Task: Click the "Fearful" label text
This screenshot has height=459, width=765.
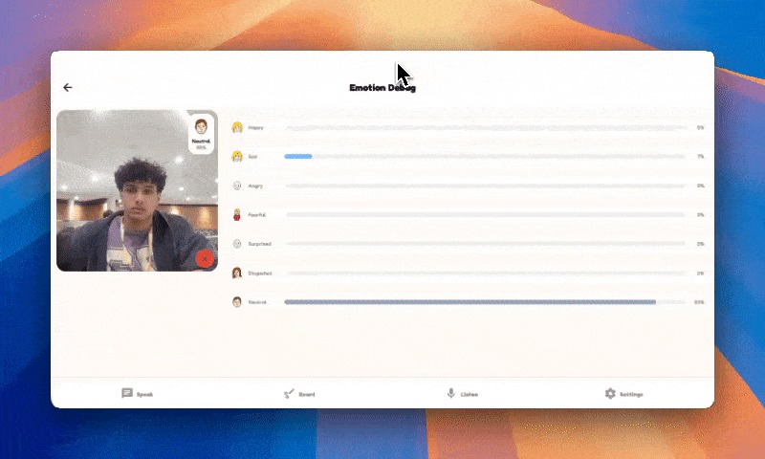Action: [x=257, y=214]
